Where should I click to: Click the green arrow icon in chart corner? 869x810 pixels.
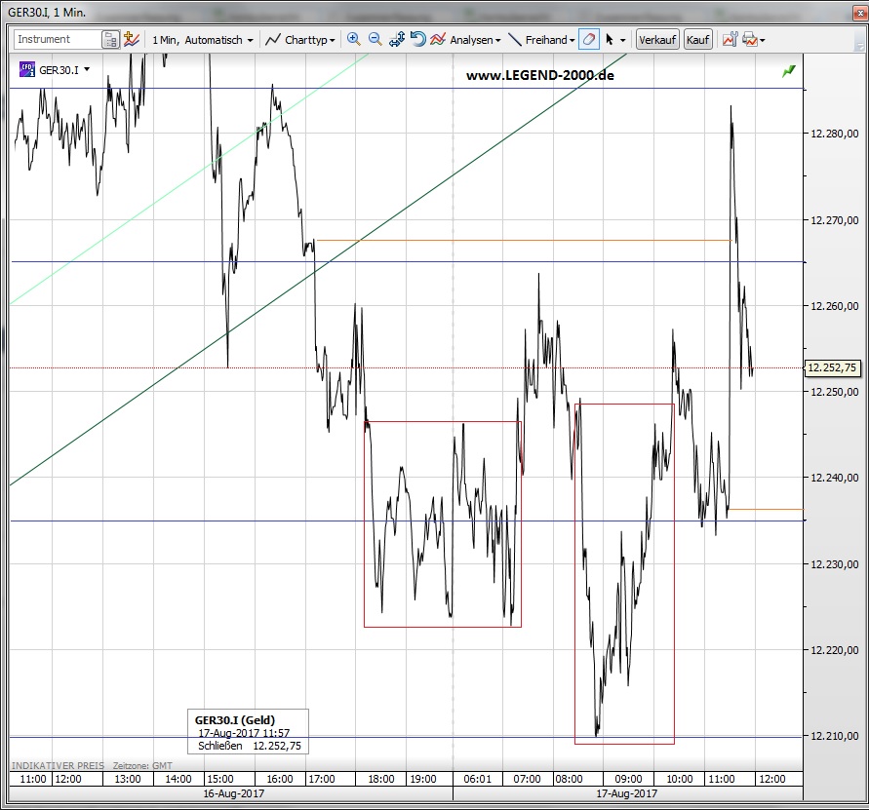(788, 71)
